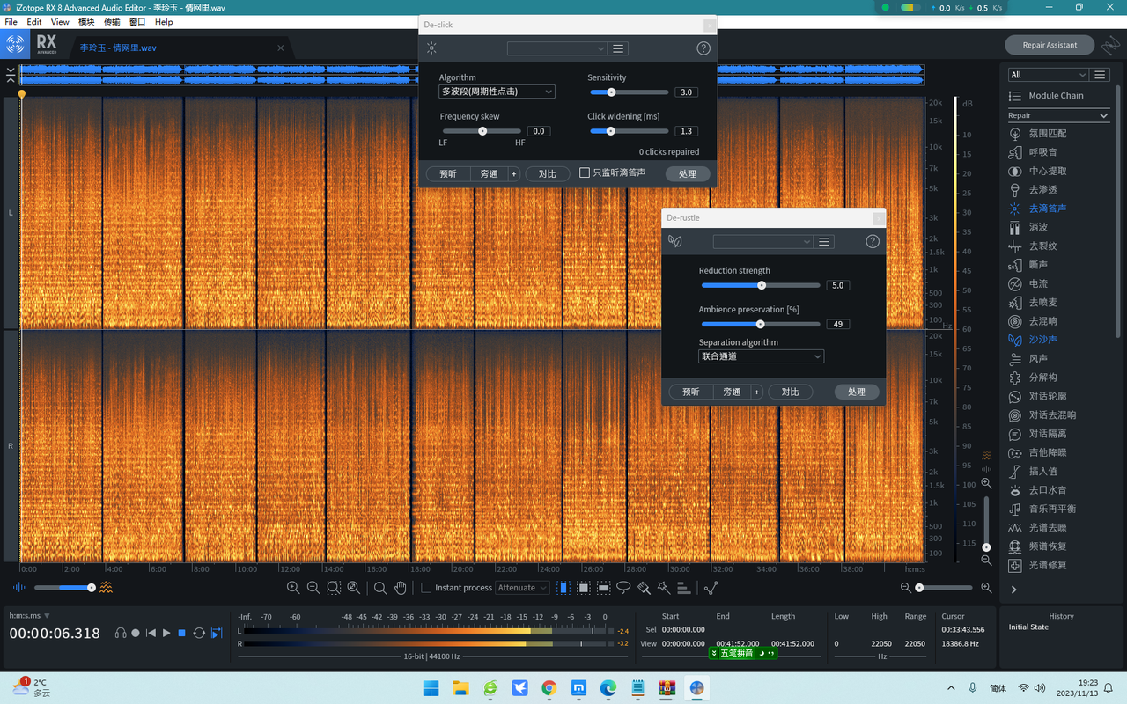Open the 沙沙声 De-rustle module
Screen dimensions: 1127x704
1043,340
